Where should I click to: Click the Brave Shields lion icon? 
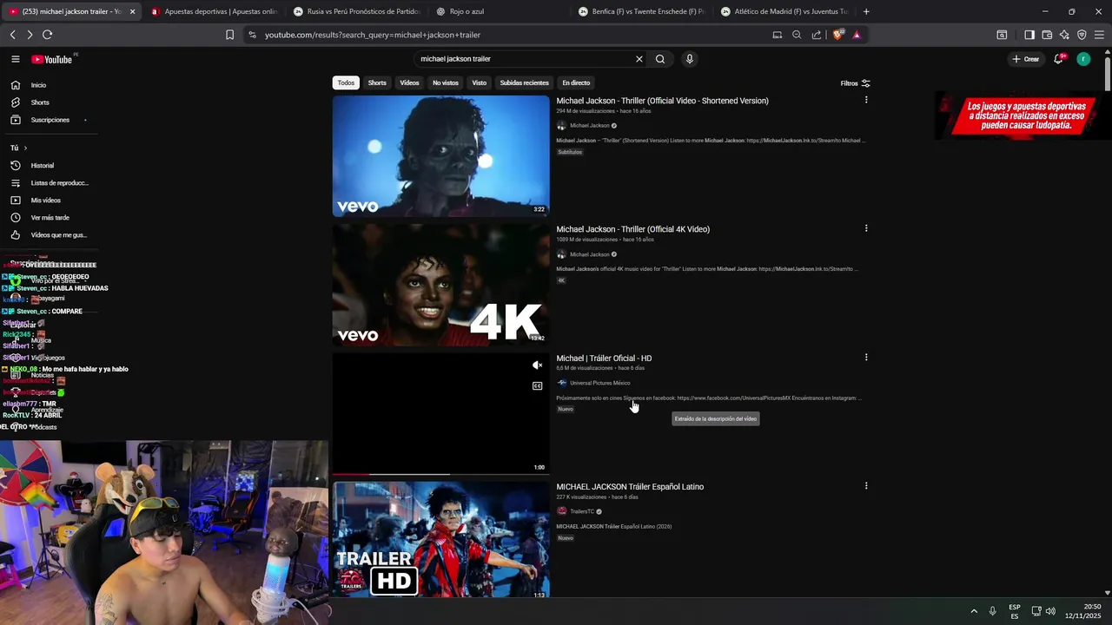pyautogui.click(x=837, y=35)
